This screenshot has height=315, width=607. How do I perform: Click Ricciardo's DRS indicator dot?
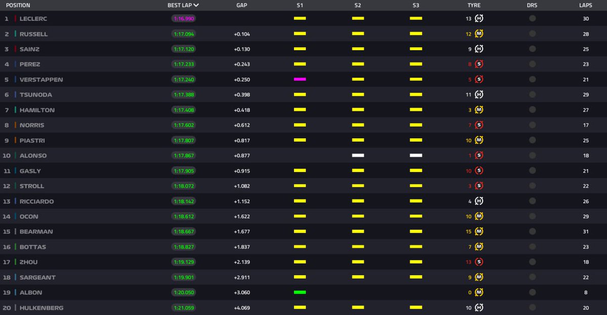(532, 201)
